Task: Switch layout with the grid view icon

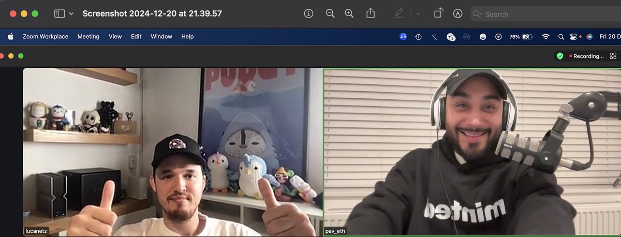Action: coord(614,56)
